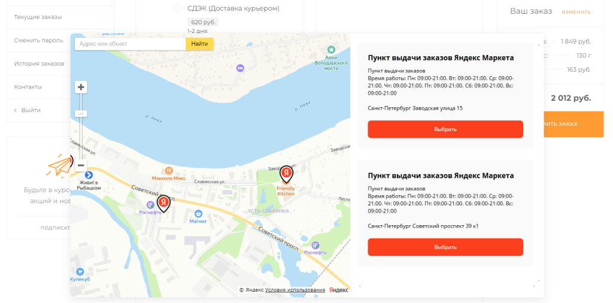Click the Макколи Микс restaurant icon

(169, 171)
